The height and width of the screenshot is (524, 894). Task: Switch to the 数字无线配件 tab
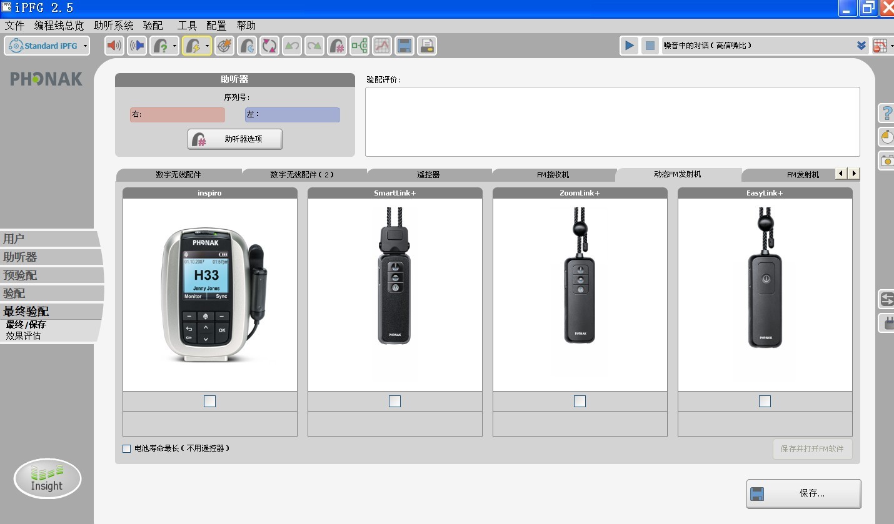point(179,175)
